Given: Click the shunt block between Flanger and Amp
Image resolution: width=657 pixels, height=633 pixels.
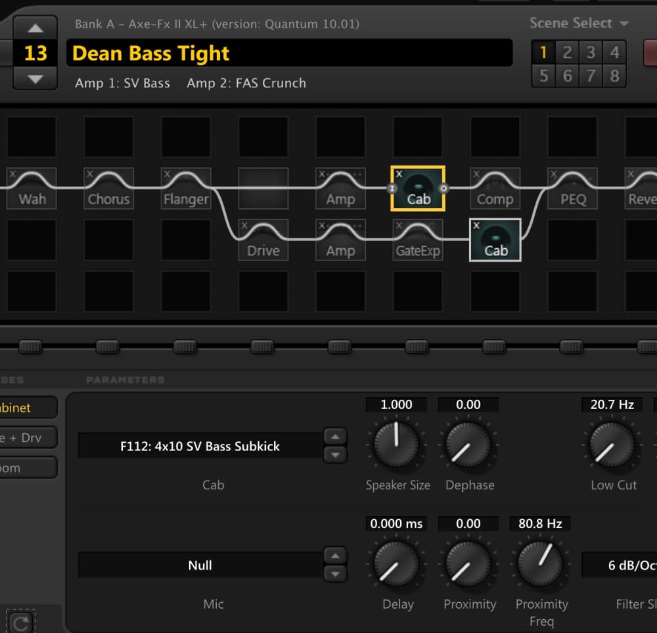Looking at the screenshot, I should tap(263, 188).
